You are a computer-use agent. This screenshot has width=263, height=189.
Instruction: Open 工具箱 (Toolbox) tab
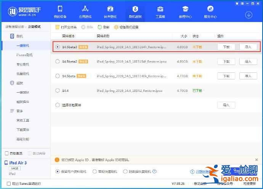click(160, 12)
